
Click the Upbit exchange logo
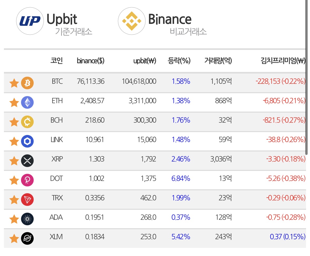pyautogui.click(x=30, y=21)
